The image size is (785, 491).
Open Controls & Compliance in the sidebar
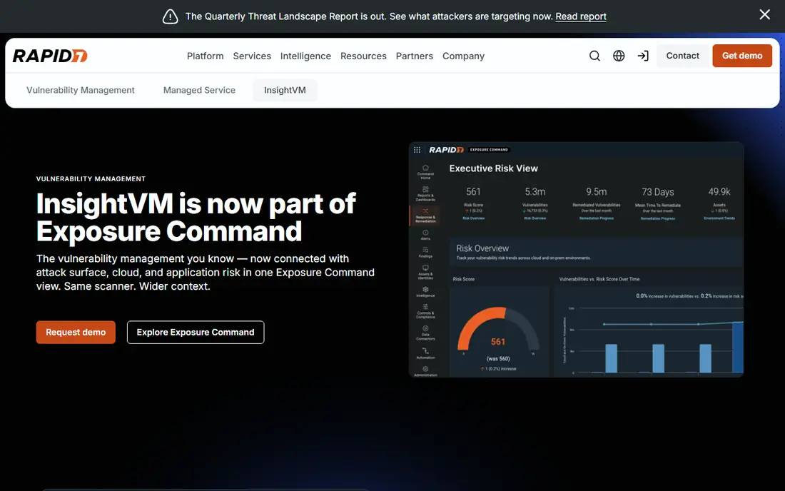425,311
